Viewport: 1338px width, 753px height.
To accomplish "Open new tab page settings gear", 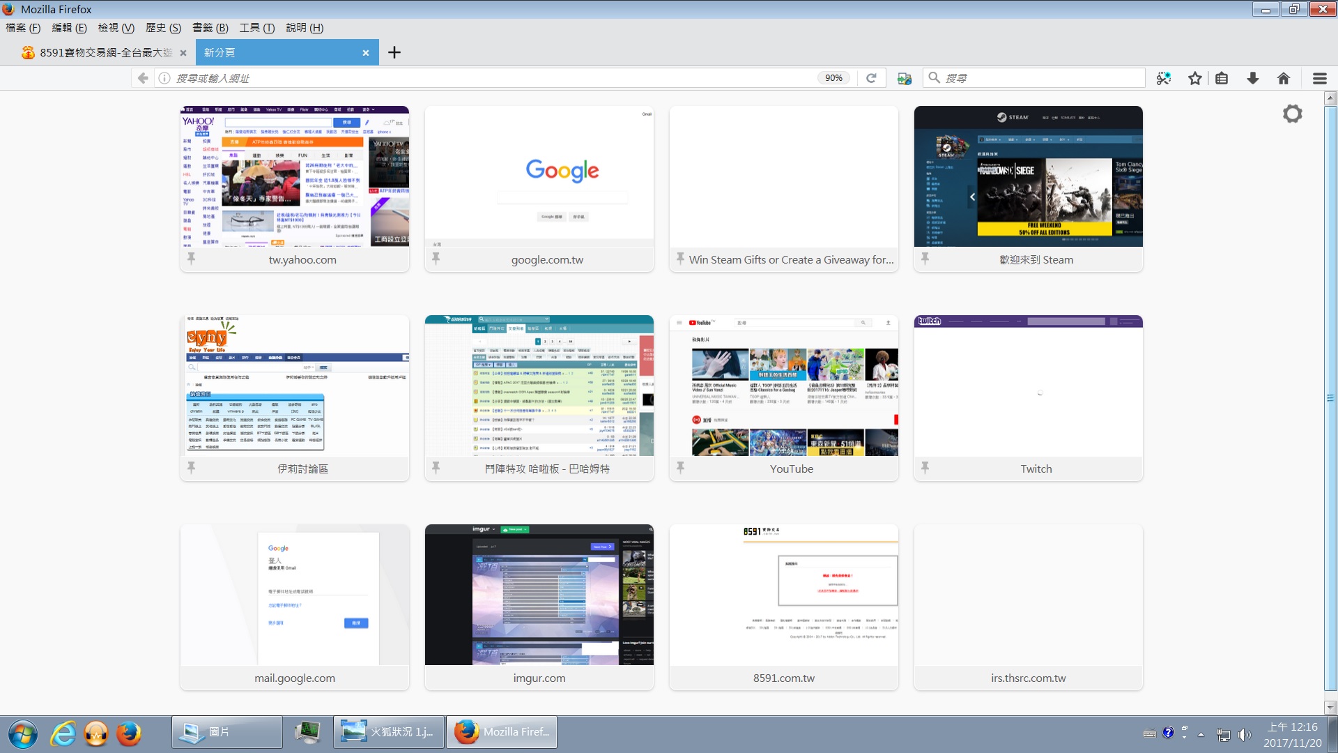I will (1292, 114).
